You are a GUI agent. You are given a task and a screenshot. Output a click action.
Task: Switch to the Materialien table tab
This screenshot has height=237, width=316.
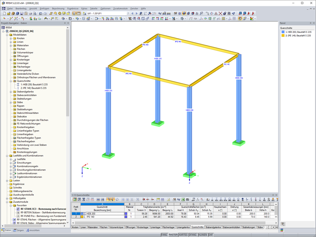(x=93, y=227)
